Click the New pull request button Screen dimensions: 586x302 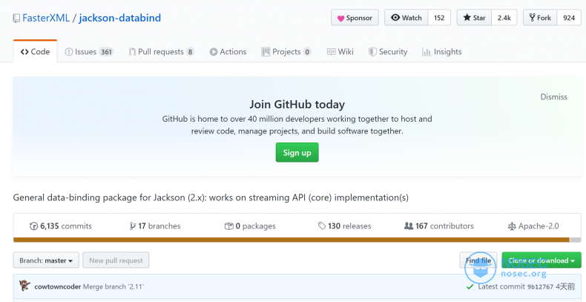pos(116,260)
